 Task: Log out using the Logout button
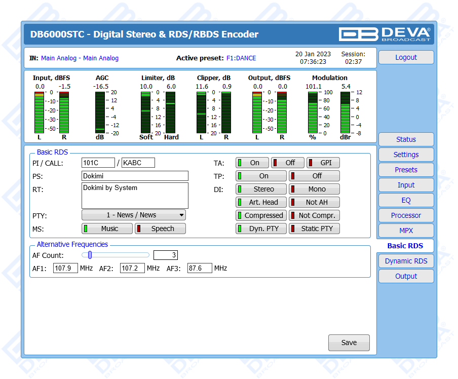[x=406, y=57]
